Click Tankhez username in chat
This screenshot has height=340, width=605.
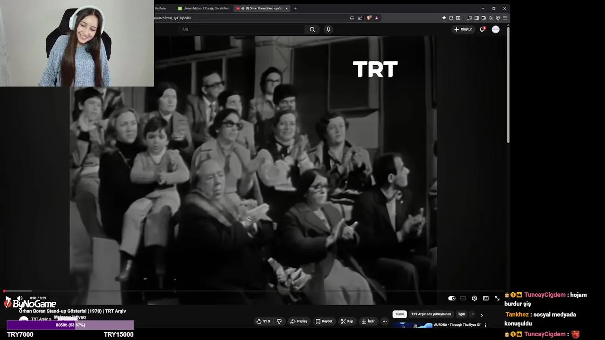517,314
